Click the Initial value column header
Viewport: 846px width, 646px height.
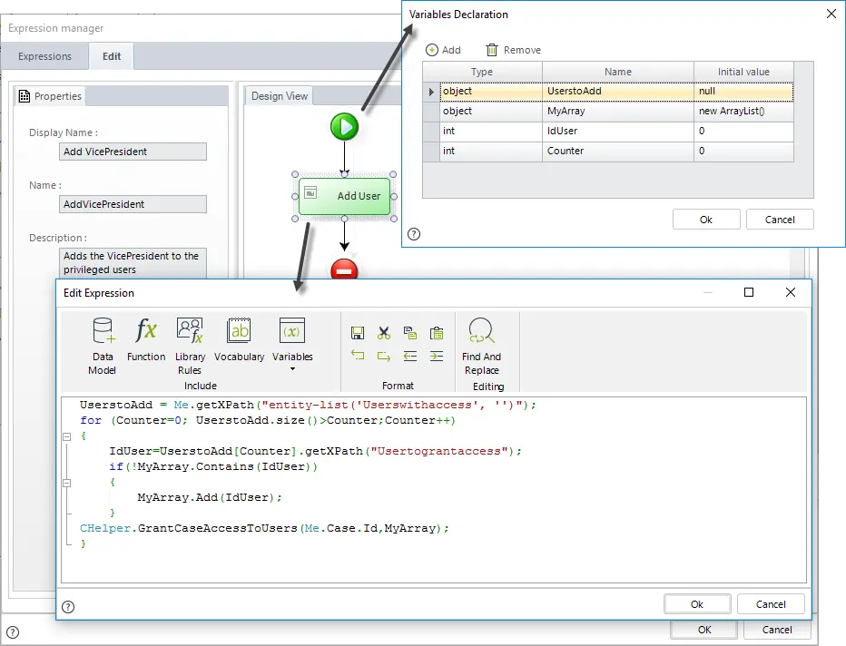click(743, 72)
